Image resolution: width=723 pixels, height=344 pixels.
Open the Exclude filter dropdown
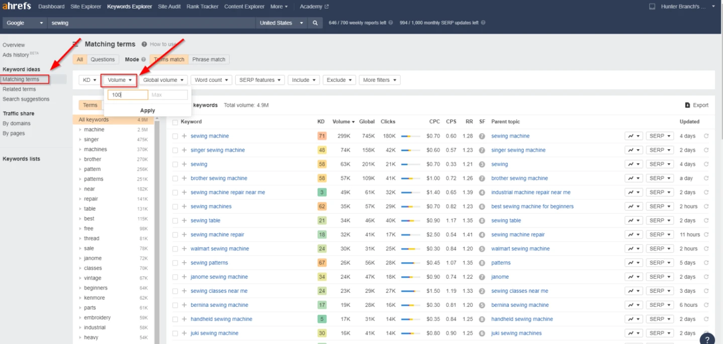(339, 80)
